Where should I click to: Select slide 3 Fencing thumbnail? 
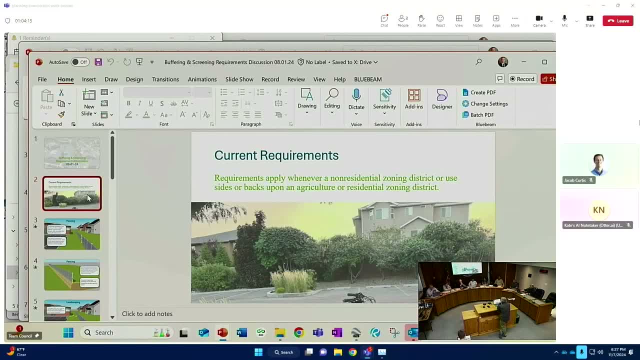click(72, 233)
